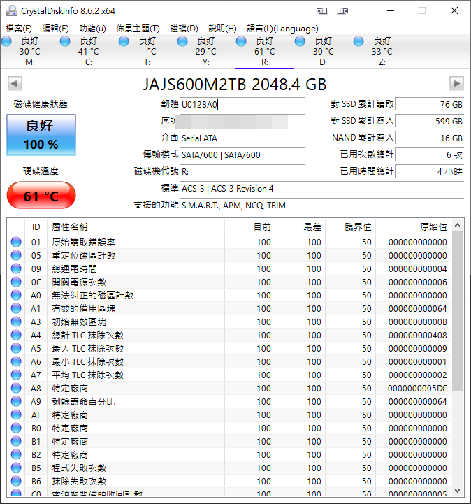Click the 599 GB total writes value
Viewport: 471px width, 504px height.
pos(430,122)
